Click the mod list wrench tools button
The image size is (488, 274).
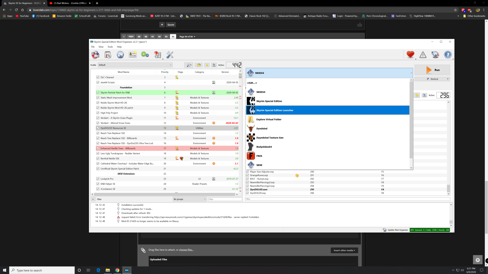pyautogui.click(x=189, y=65)
